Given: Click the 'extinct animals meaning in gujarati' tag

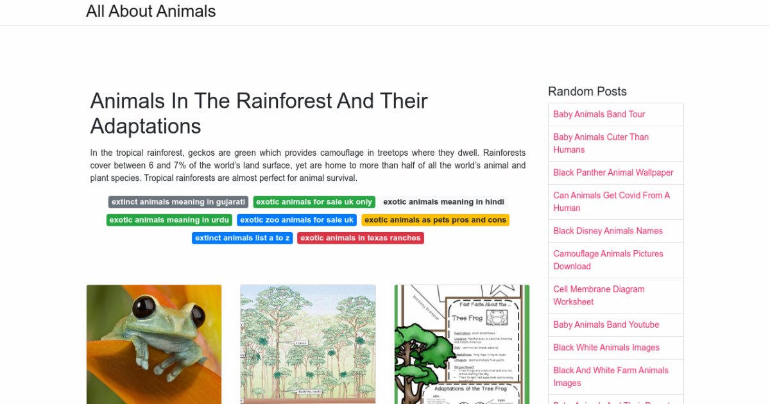Looking at the screenshot, I should [177, 201].
